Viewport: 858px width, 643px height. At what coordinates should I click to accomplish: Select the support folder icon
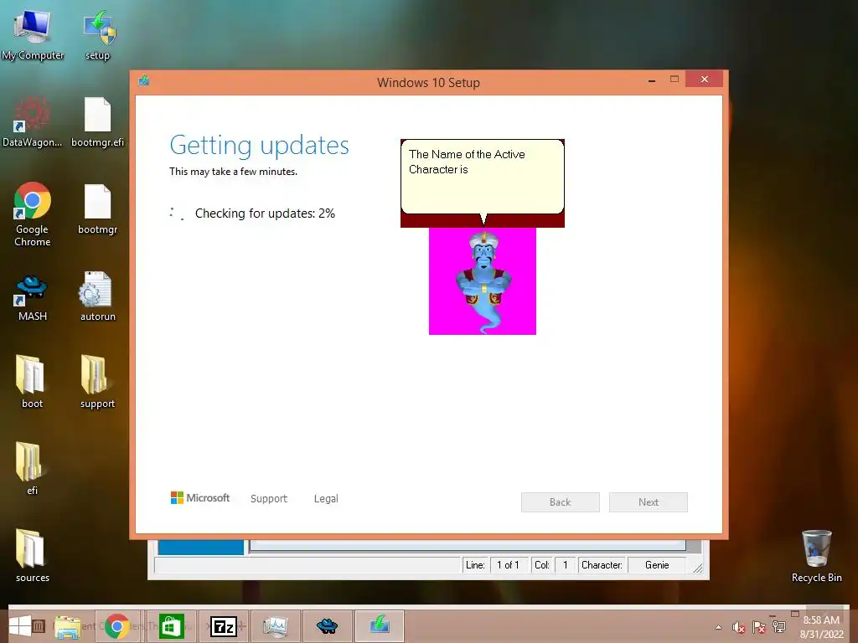pyautogui.click(x=97, y=381)
